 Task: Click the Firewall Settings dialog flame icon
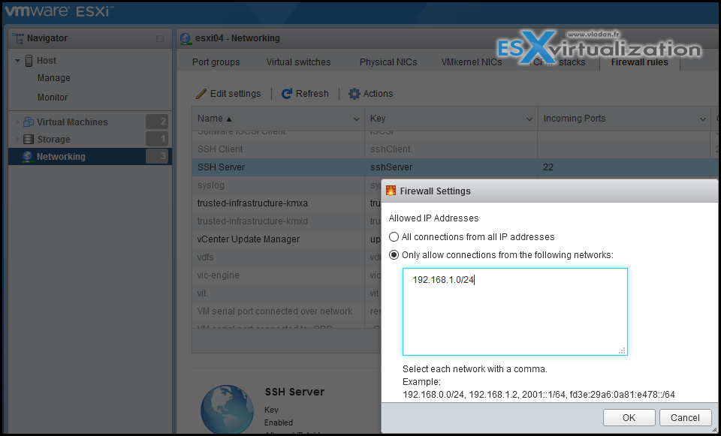[x=391, y=191]
